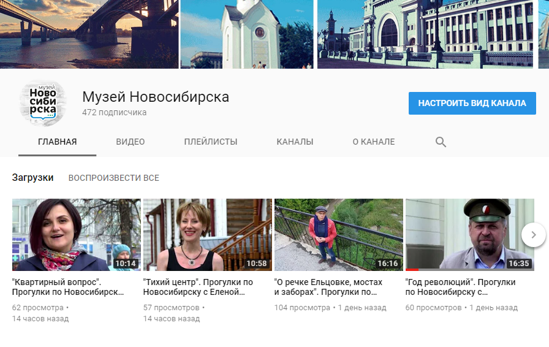This screenshot has height=347, width=549.
Task: Click the "Квартирный вопрос" video title
Action: pyautogui.click(x=67, y=287)
